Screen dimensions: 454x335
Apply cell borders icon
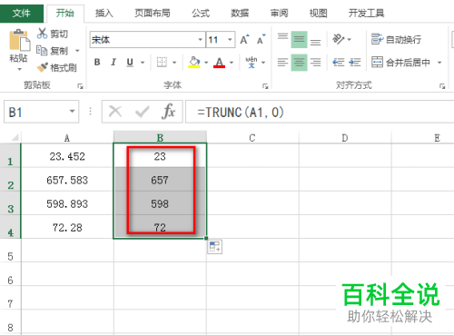point(162,63)
